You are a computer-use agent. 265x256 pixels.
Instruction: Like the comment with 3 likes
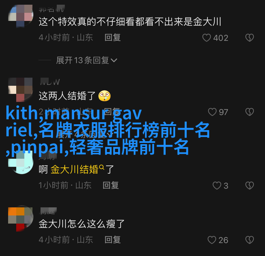[x=217, y=186]
